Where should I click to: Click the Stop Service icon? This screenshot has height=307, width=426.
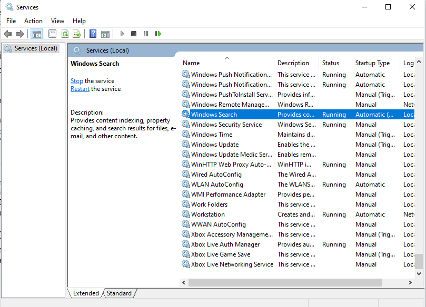[x=133, y=34]
